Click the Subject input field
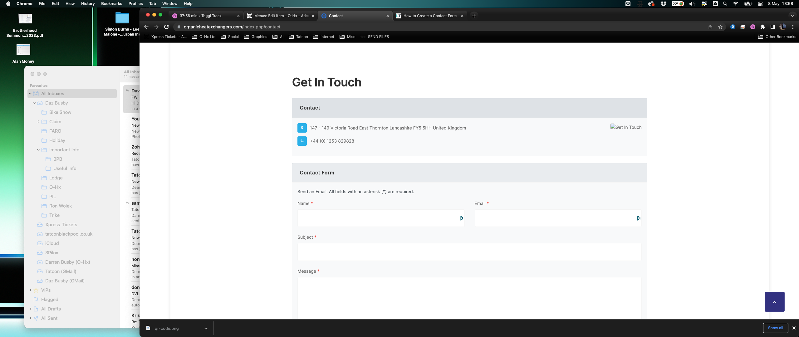This screenshot has height=337, width=799. tap(469, 252)
